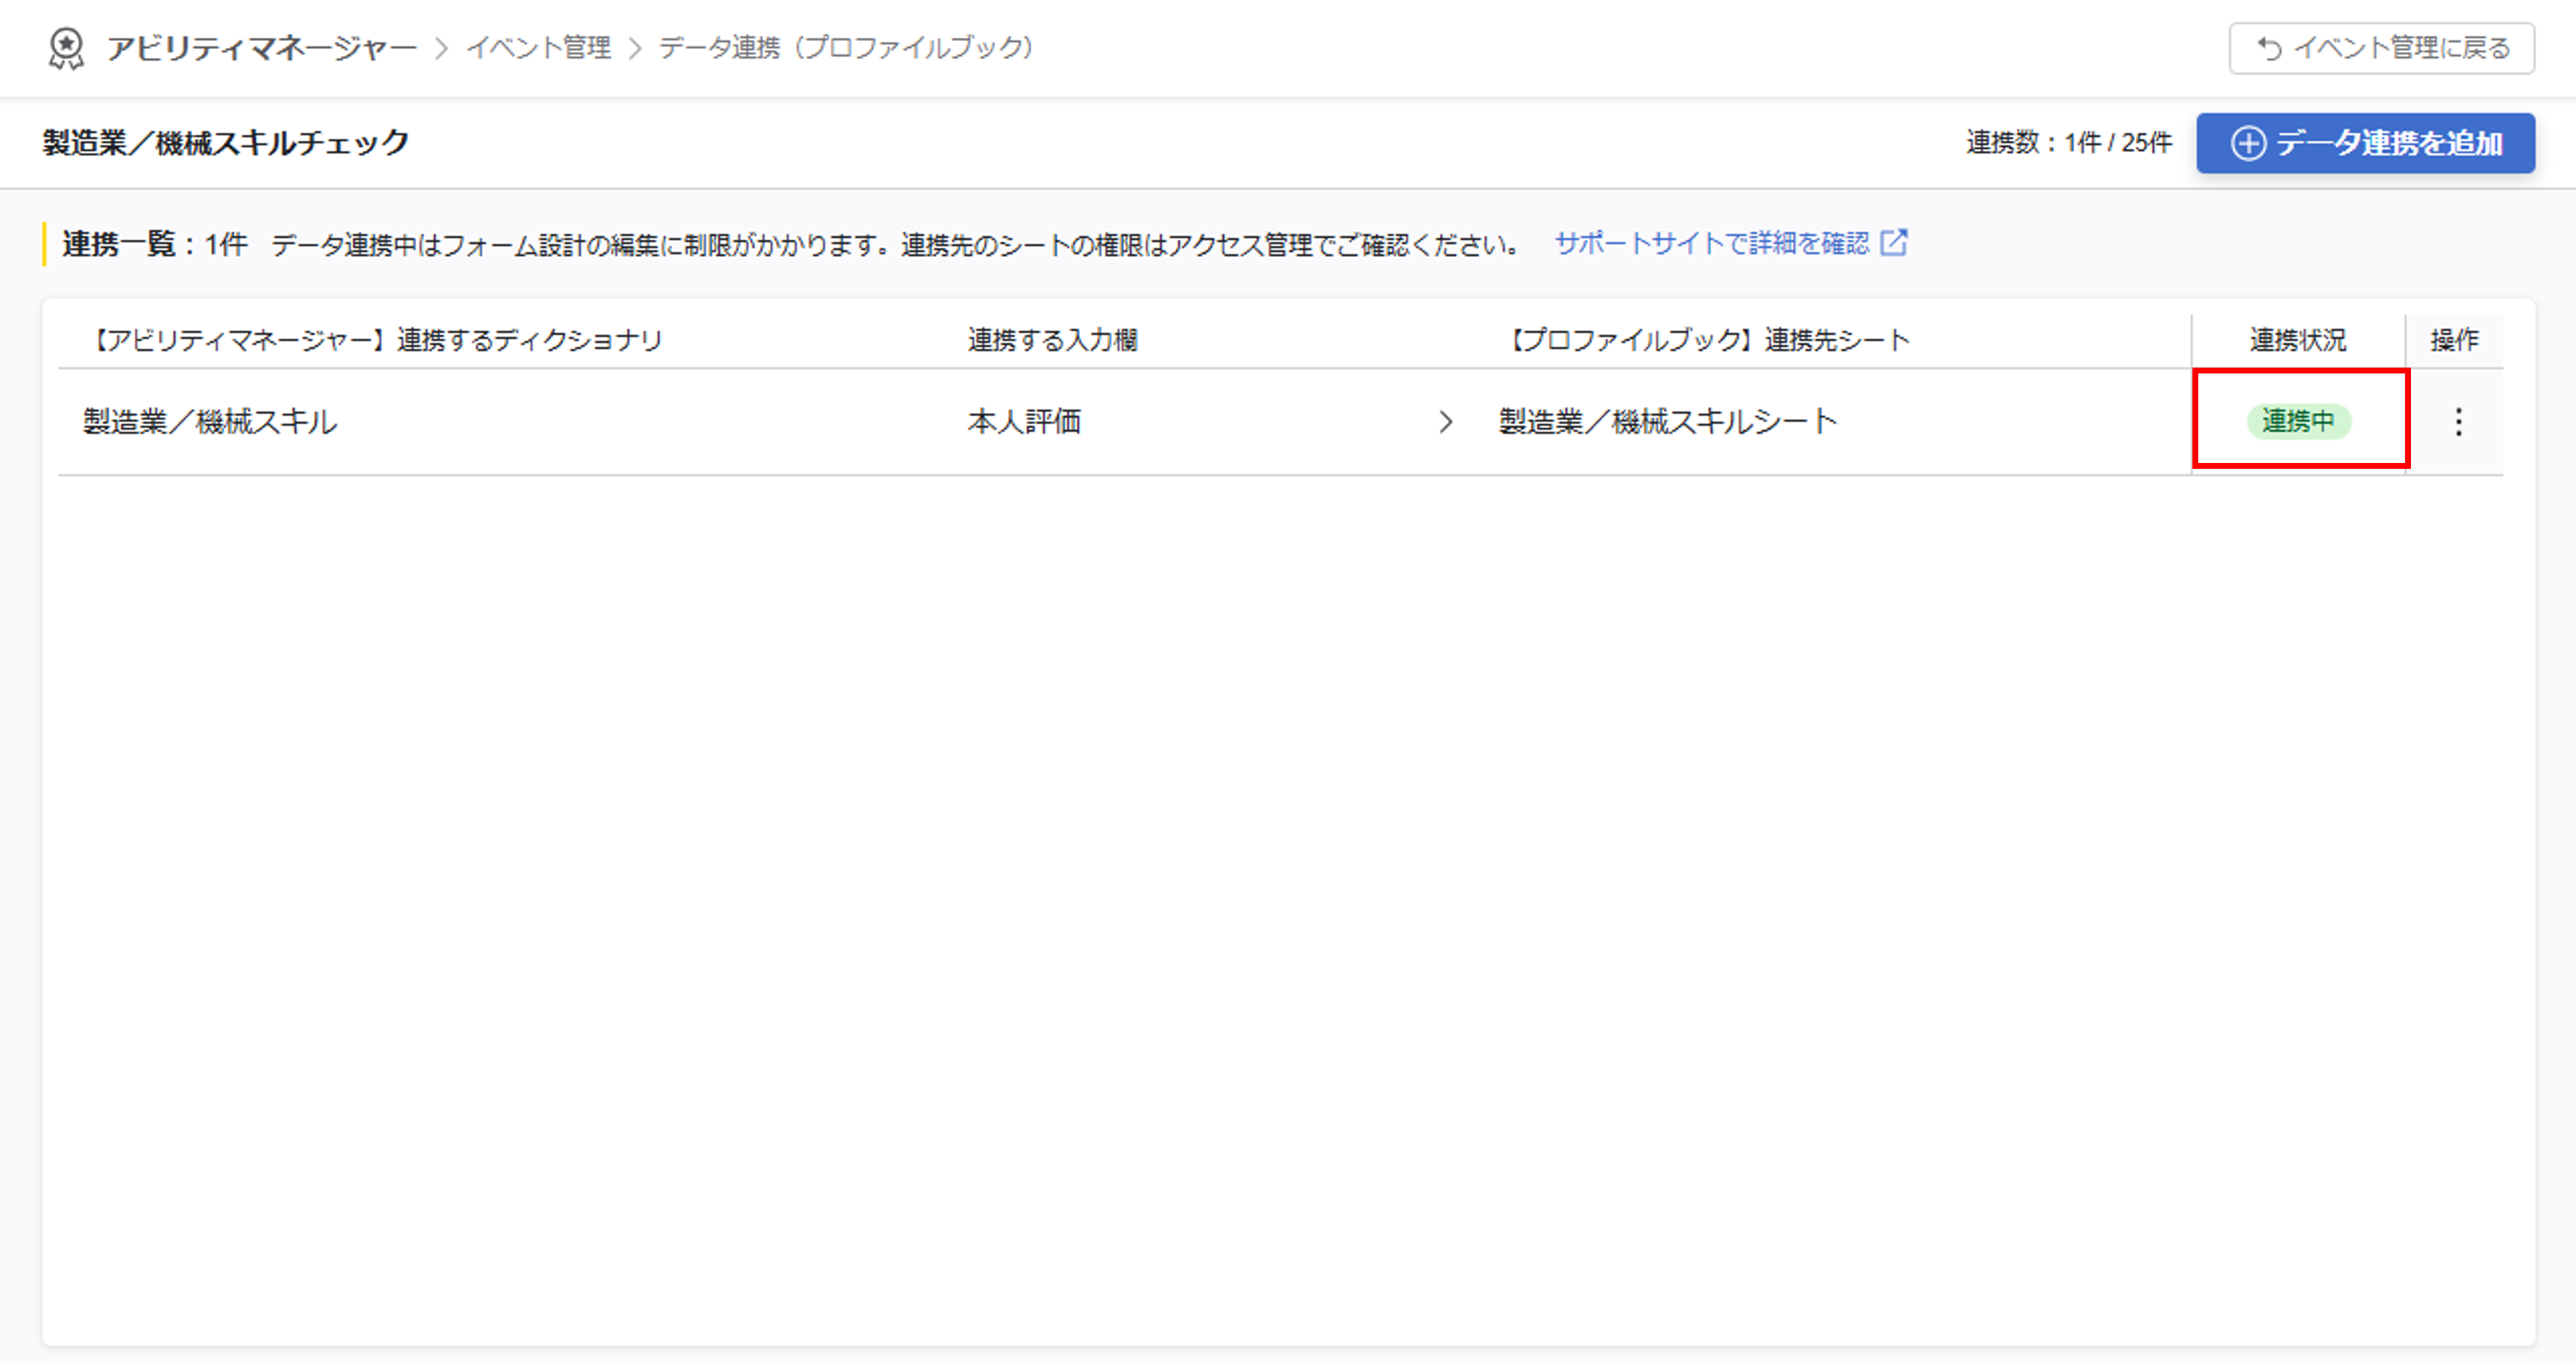Click the Ability Manager badge icon
Viewport: 2576px width, 1364px height.
coord(67,48)
